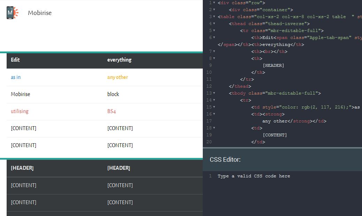Click a [HEADER] placeholder cell
Viewport: 362px width, 216px height.
[22, 168]
